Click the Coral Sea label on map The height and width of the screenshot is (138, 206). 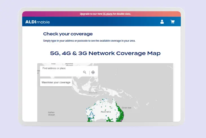[126, 108]
